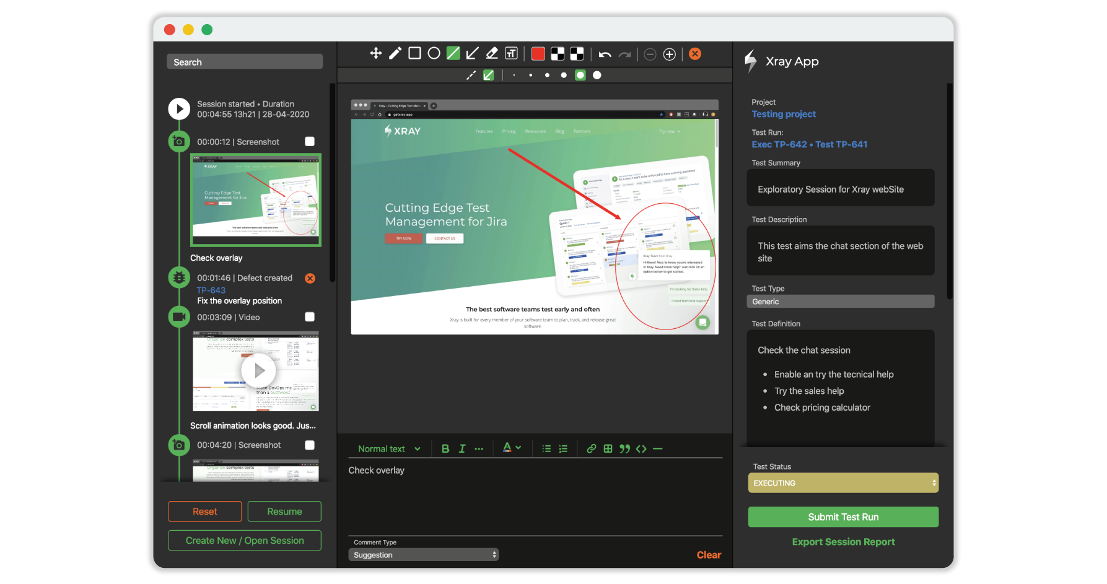
Task: Click the Reset button
Action: coord(205,512)
